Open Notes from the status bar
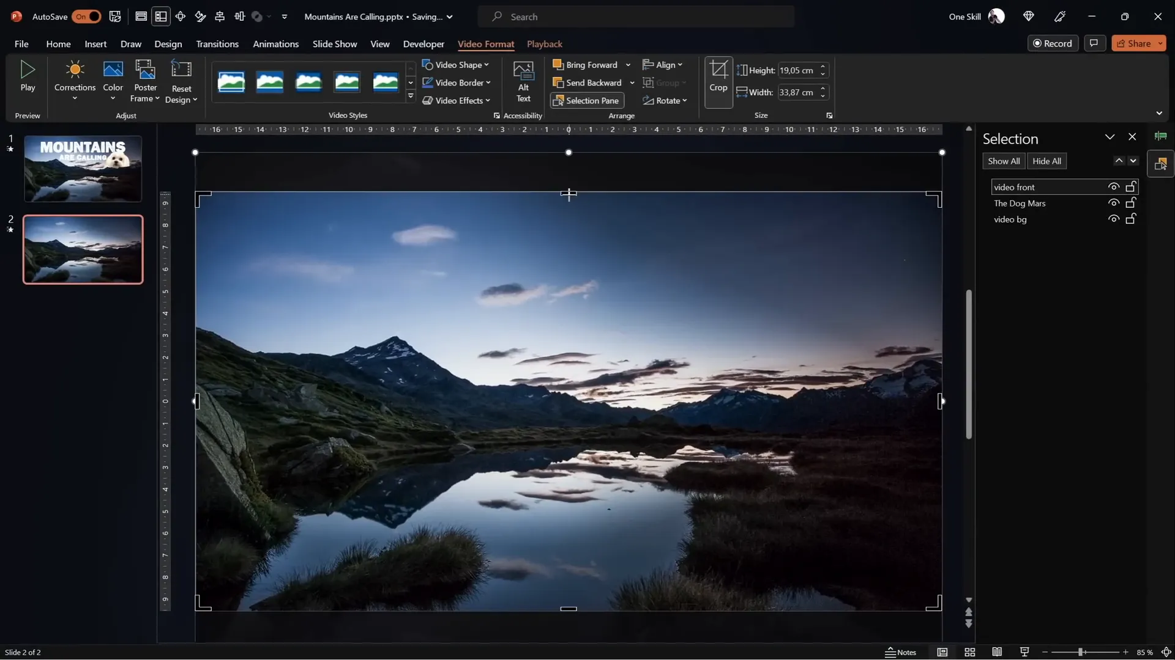The image size is (1175, 660). point(901,652)
